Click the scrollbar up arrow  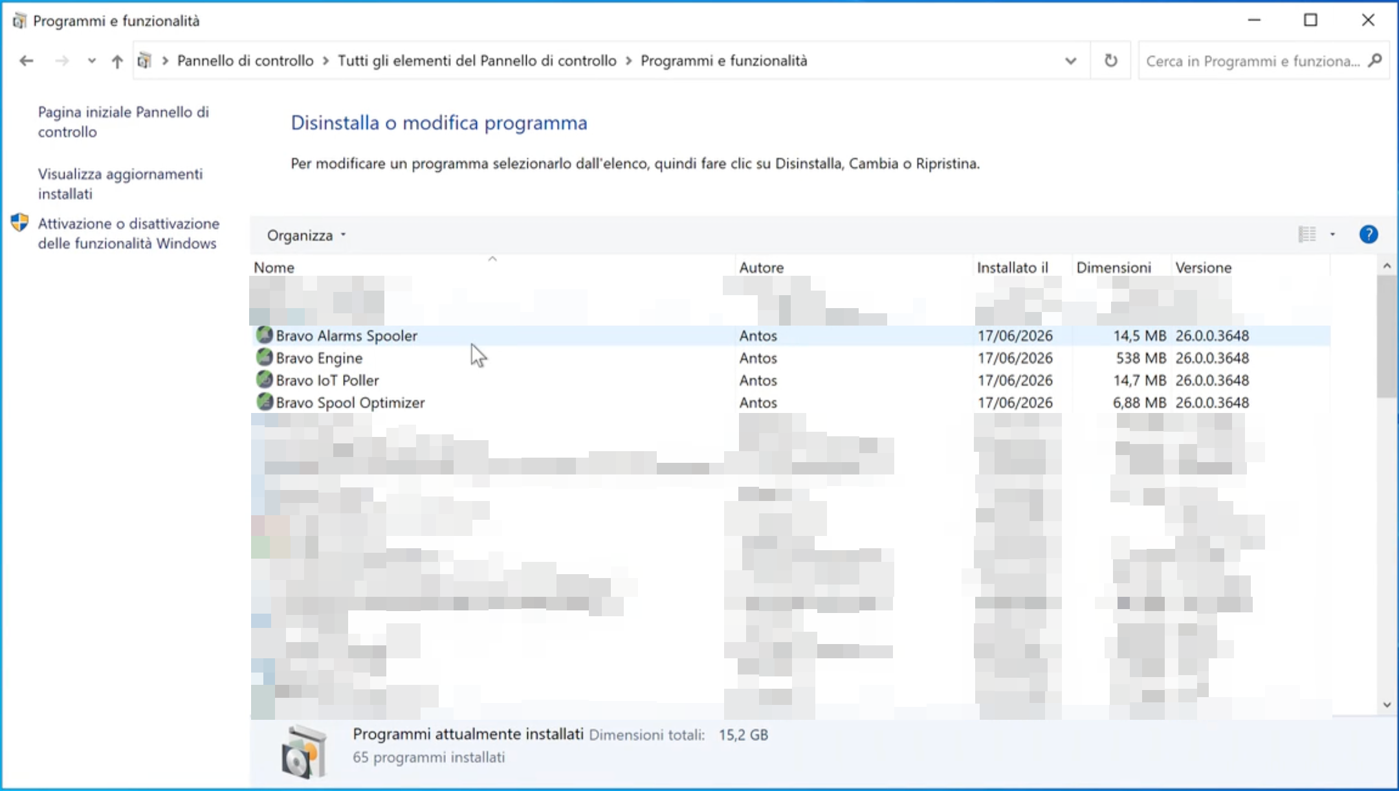click(x=1386, y=266)
